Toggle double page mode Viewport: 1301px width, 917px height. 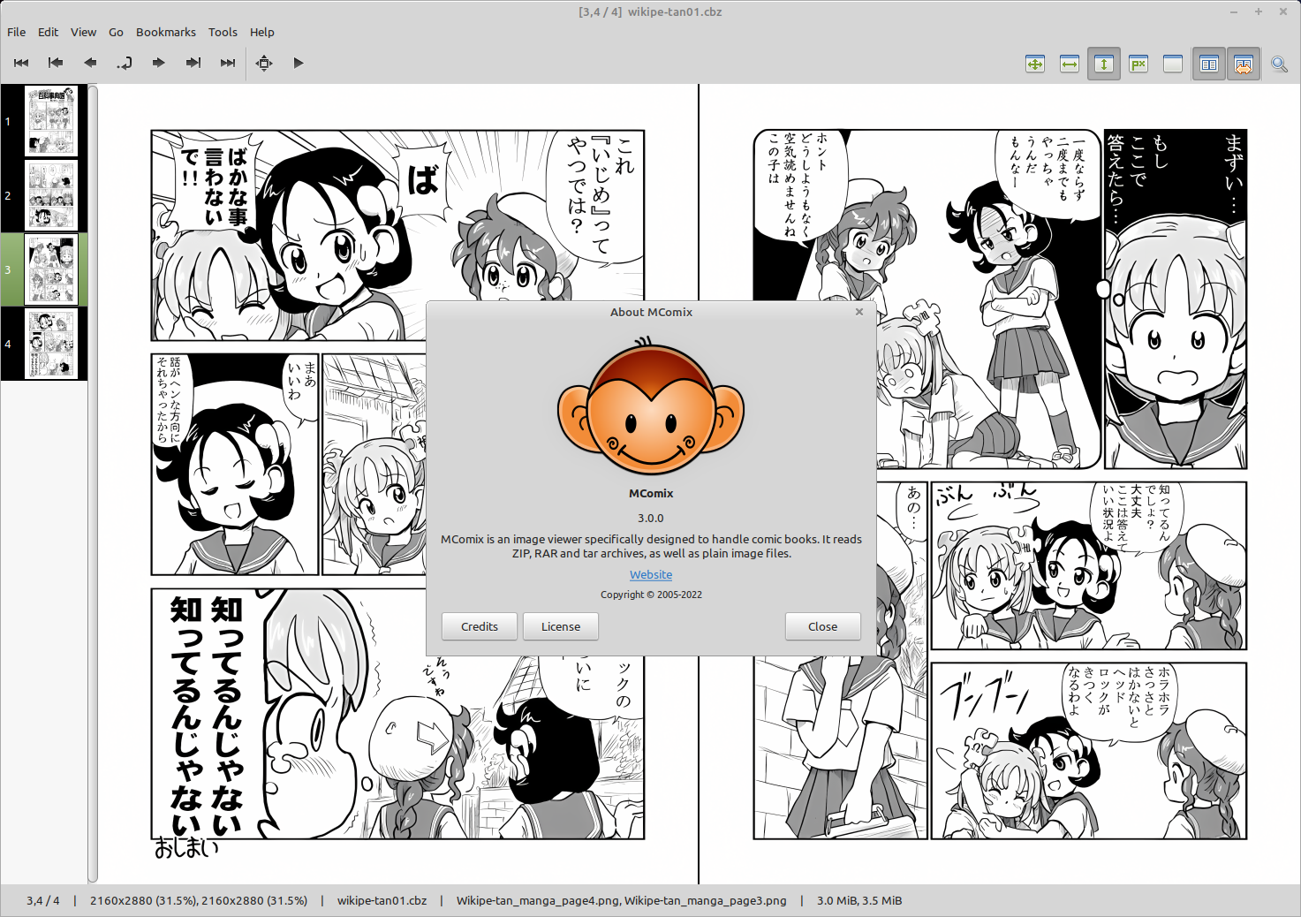pyautogui.click(x=1209, y=64)
